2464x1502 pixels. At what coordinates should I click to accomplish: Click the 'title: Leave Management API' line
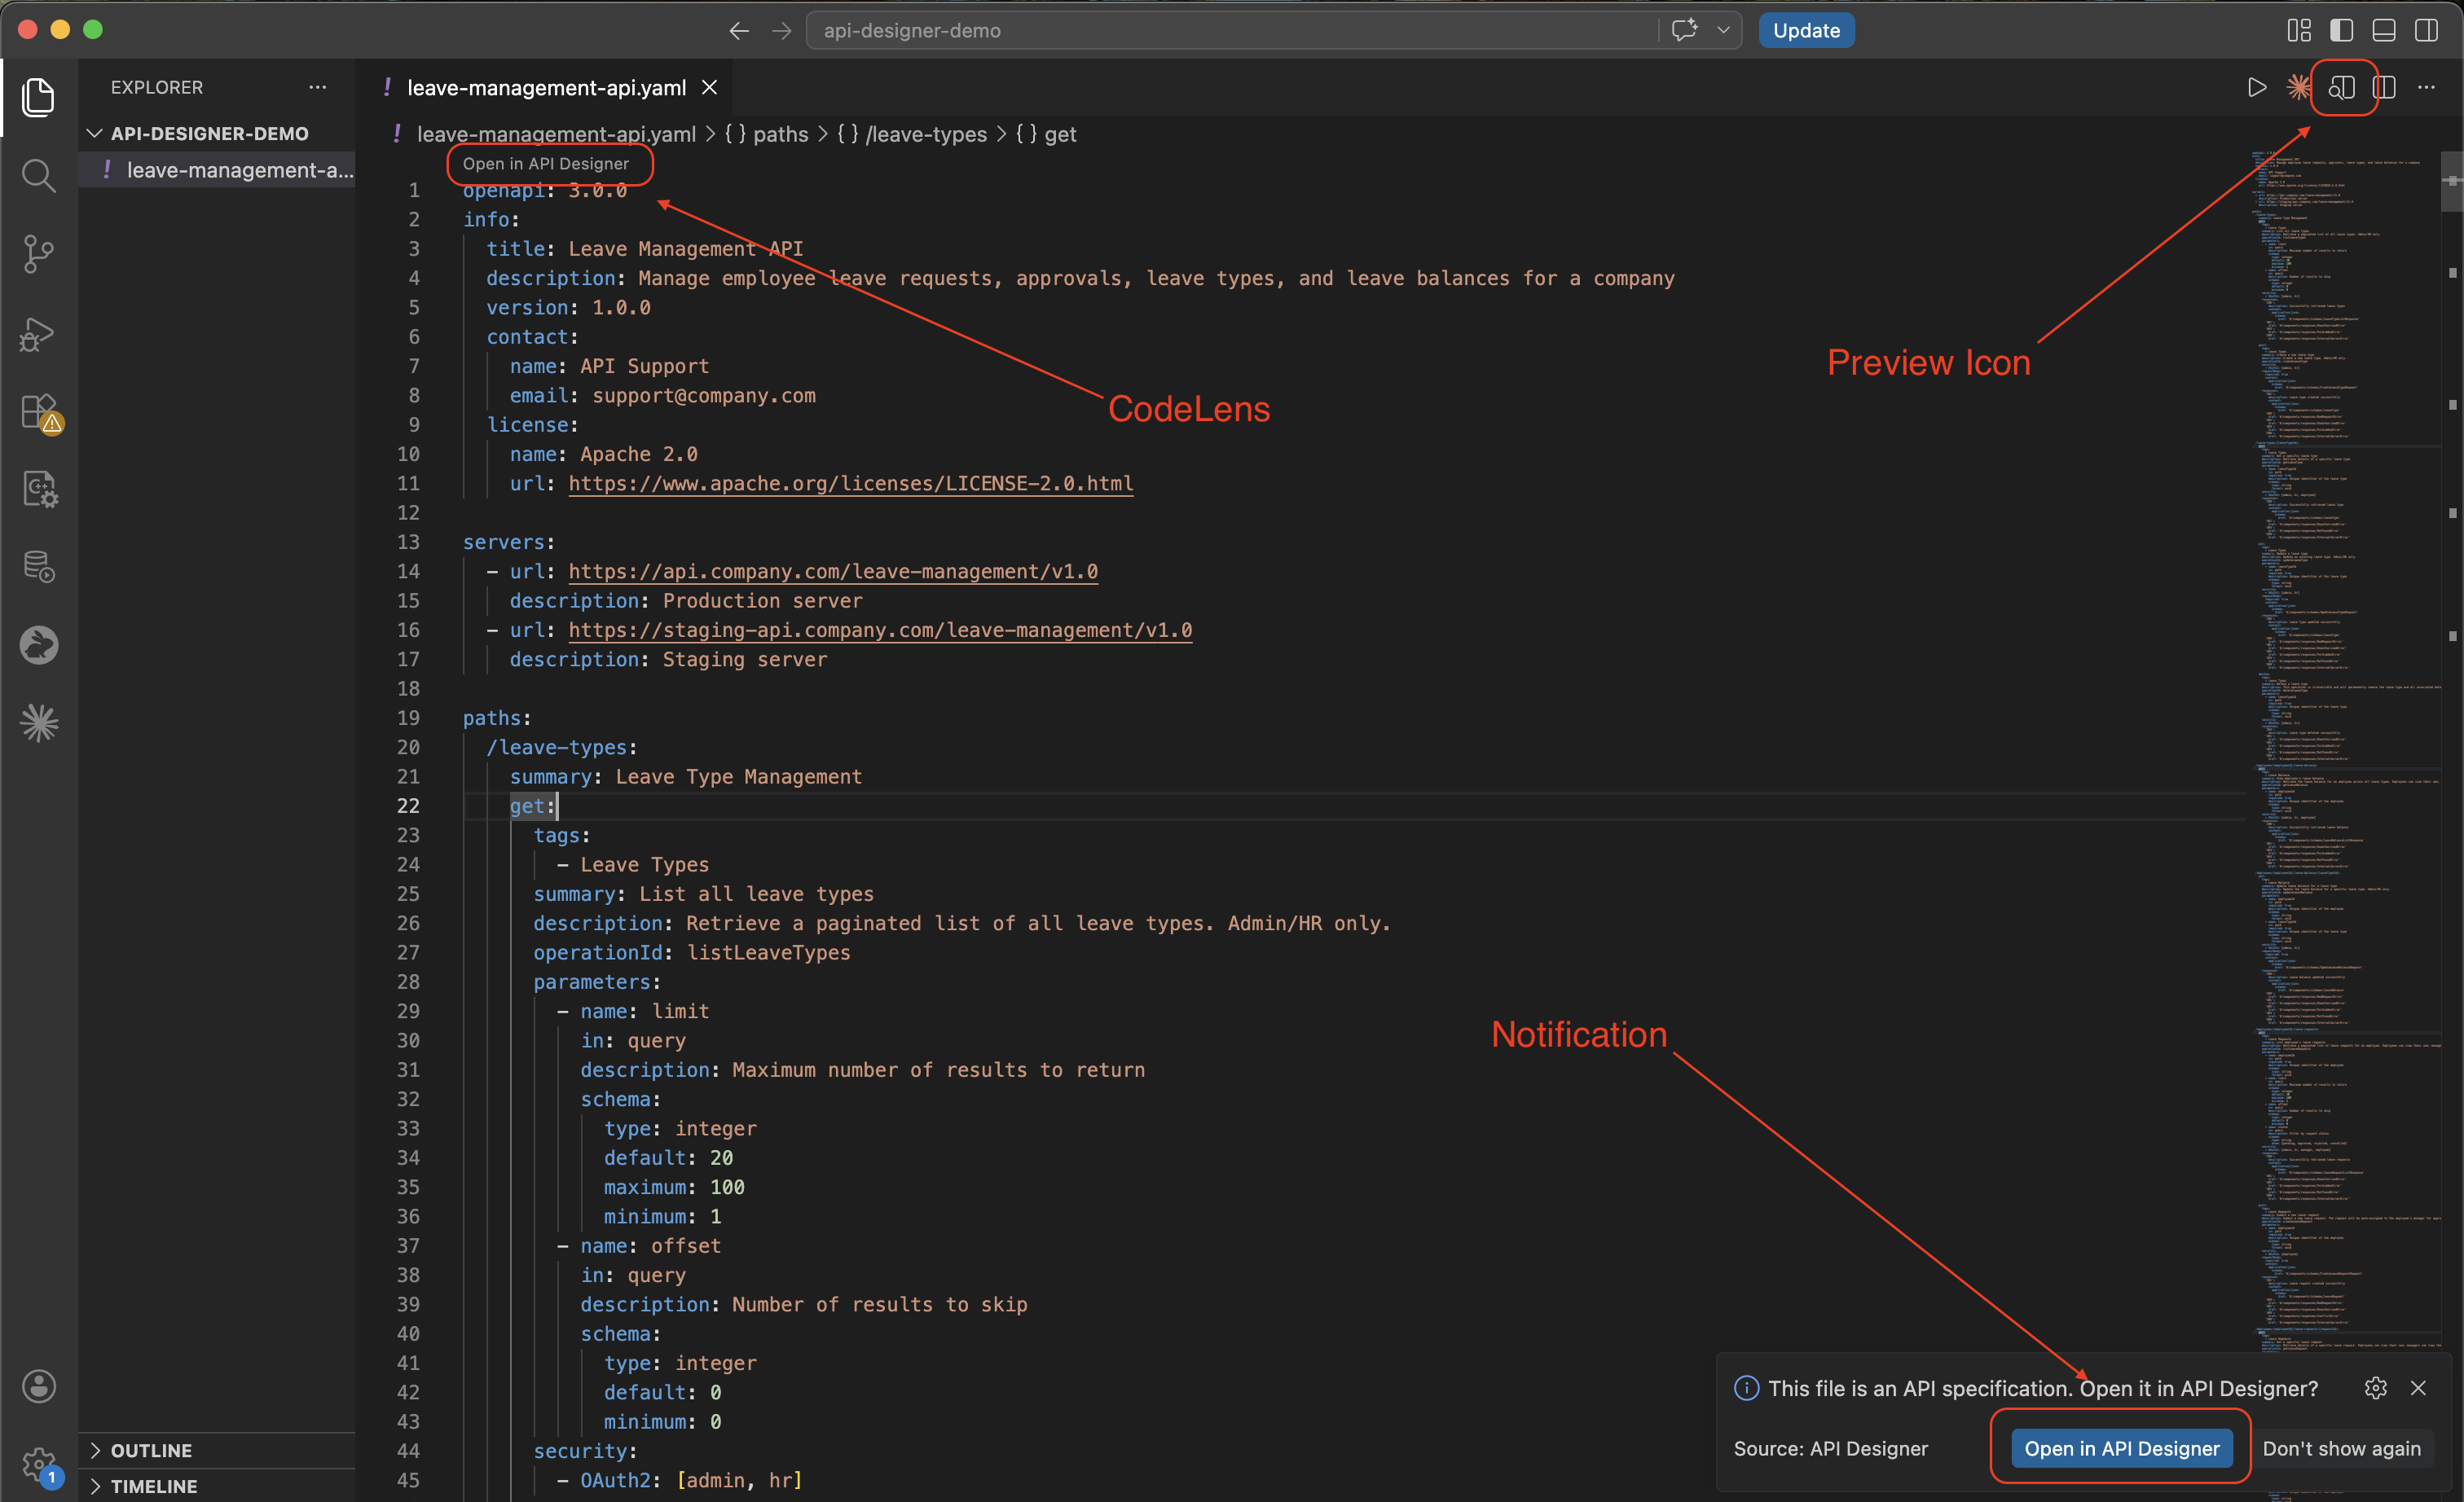(x=645, y=248)
